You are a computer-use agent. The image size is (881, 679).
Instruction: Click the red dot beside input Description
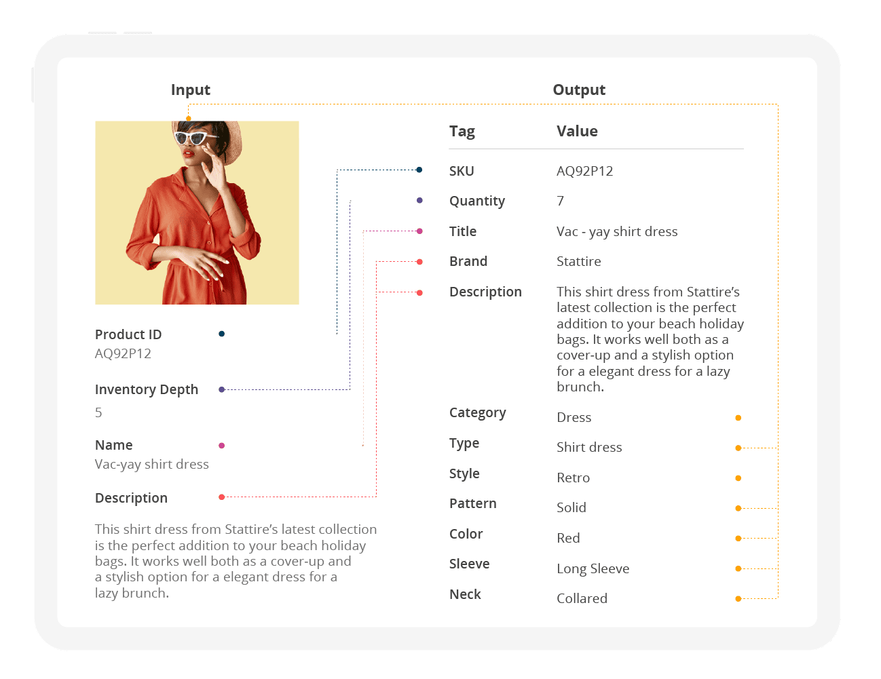pos(221,497)
